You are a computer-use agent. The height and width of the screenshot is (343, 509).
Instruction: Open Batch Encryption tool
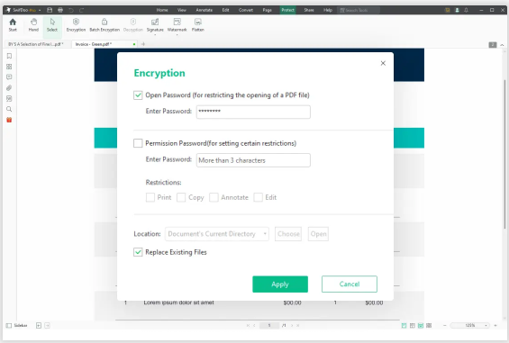coord(105,25)
